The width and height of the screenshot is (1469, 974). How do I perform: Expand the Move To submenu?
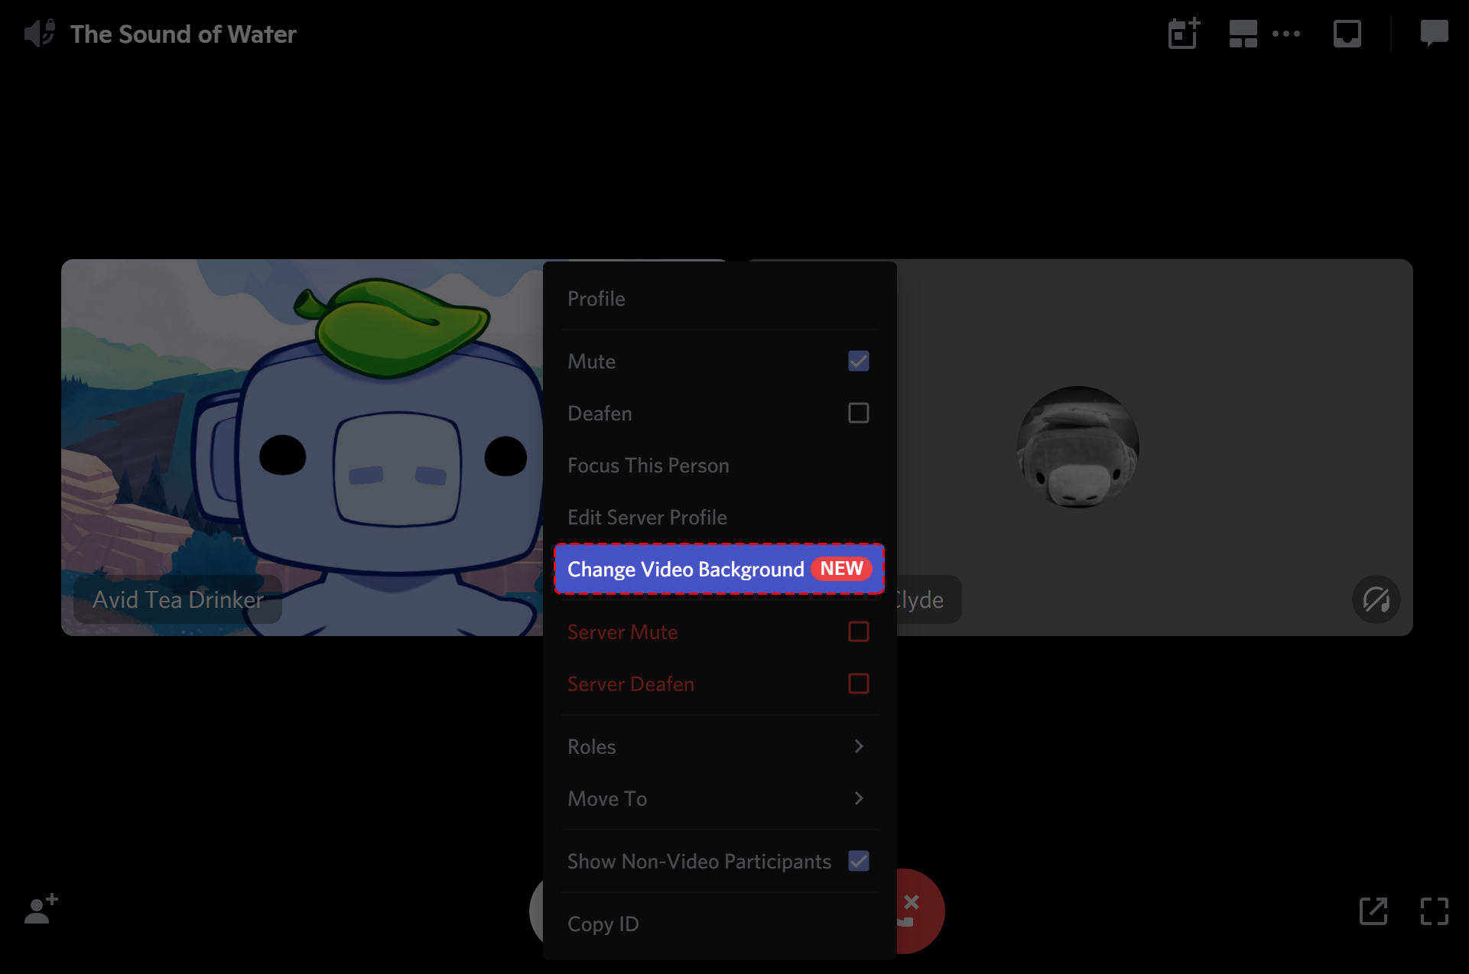tap(717, 798)
